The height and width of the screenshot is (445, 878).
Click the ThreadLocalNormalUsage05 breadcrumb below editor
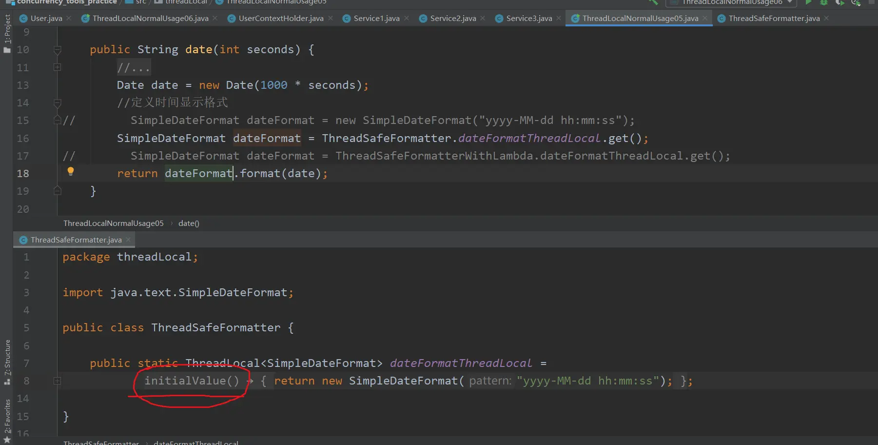coord(113,223)
